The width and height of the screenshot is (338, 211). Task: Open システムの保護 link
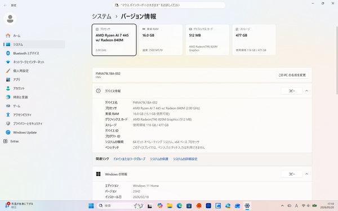(x=159, y=159)
